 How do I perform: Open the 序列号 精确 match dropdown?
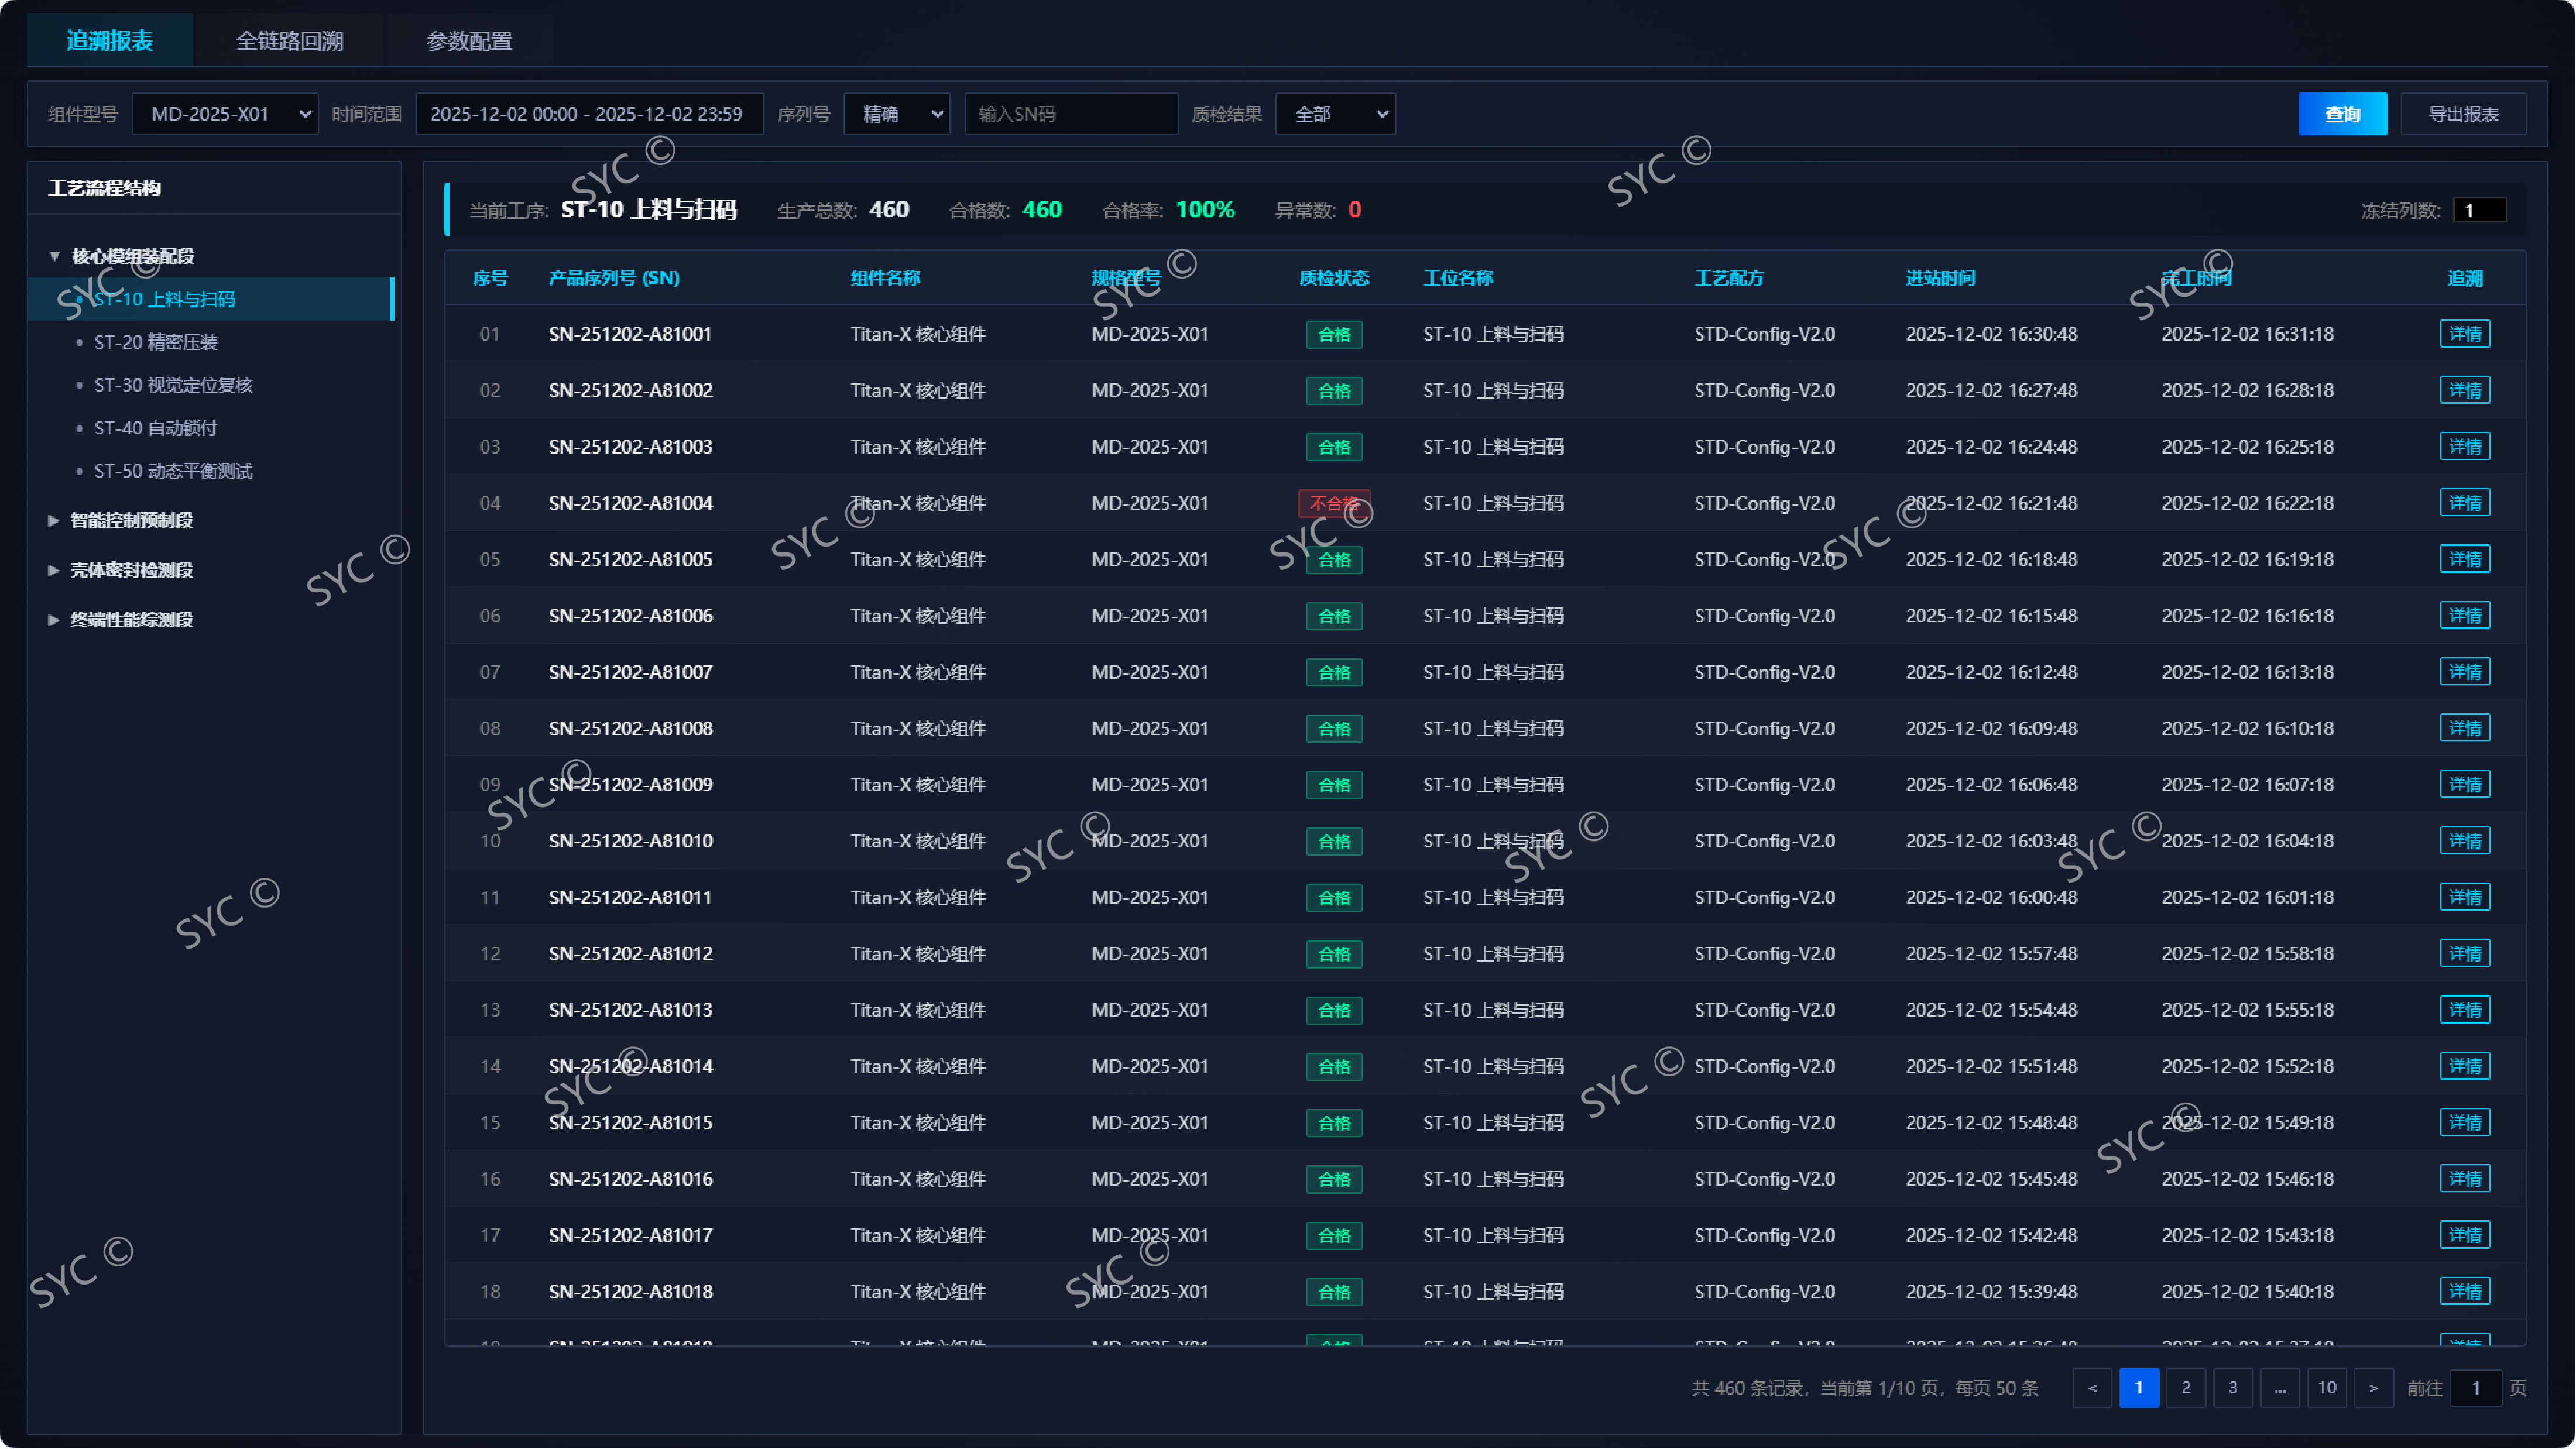coord(897,114)
